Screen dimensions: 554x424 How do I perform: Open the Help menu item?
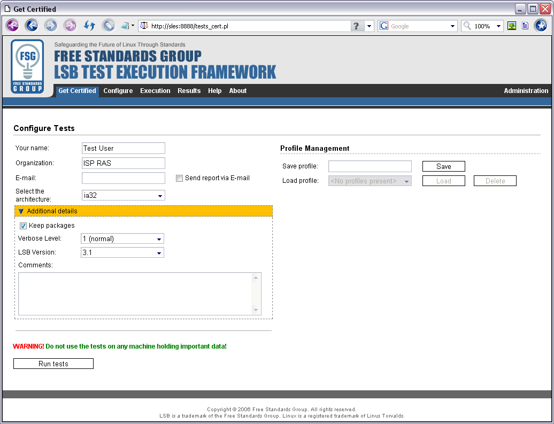tap(215, 91)
